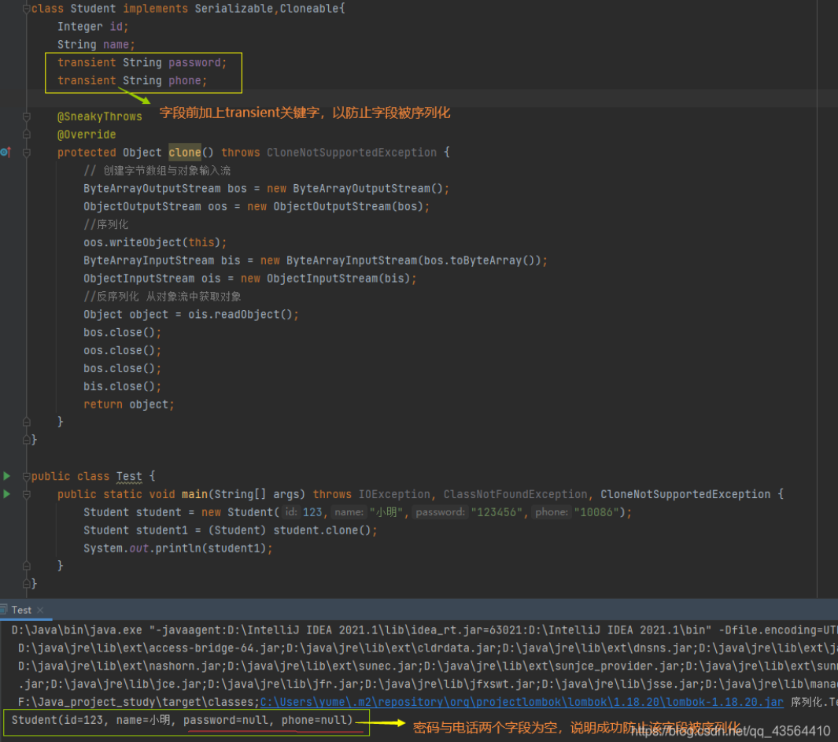Click the 'return object;' statement
The width and height of the screenshot is (838, 742).
(x=129, y=404)
